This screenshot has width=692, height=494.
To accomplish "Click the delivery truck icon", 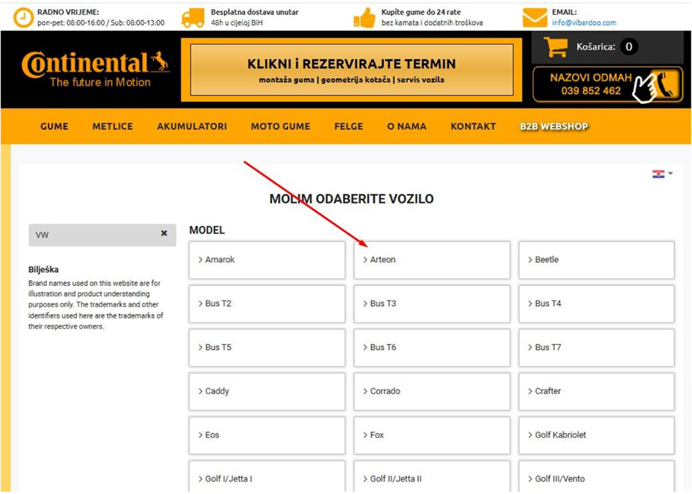I will (x=193, y=18).
